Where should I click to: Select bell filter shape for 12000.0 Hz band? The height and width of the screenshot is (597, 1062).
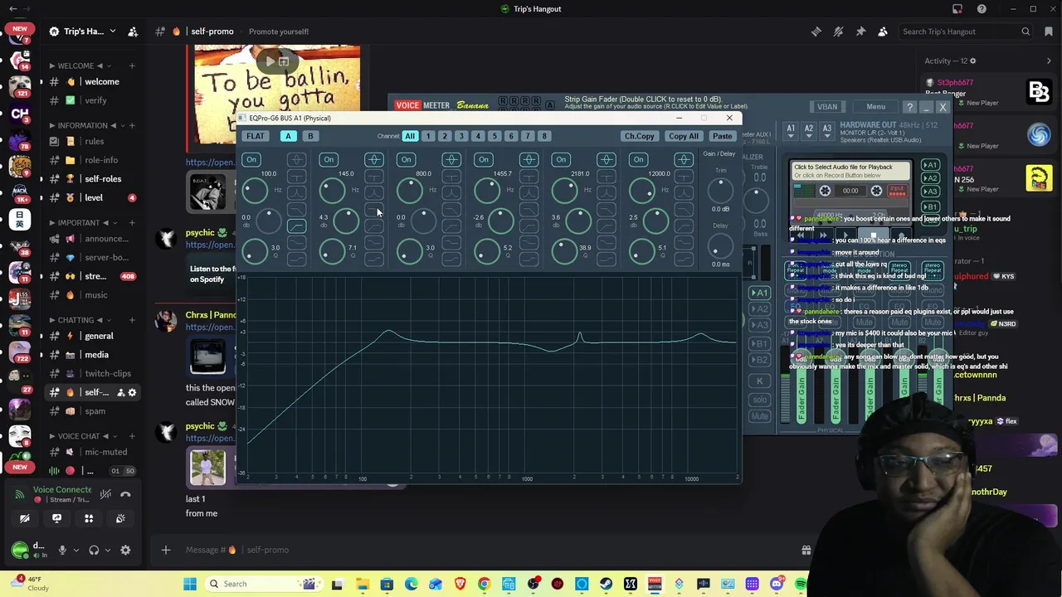(684, 159)
